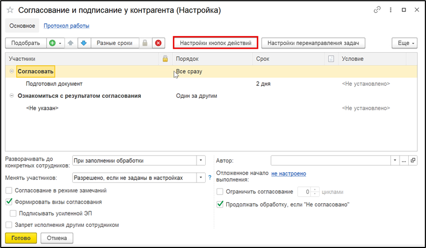This screenshot has width=426, height=248.
Task: Click the cycles count spinner field
Action: click(x=308, y=192)
